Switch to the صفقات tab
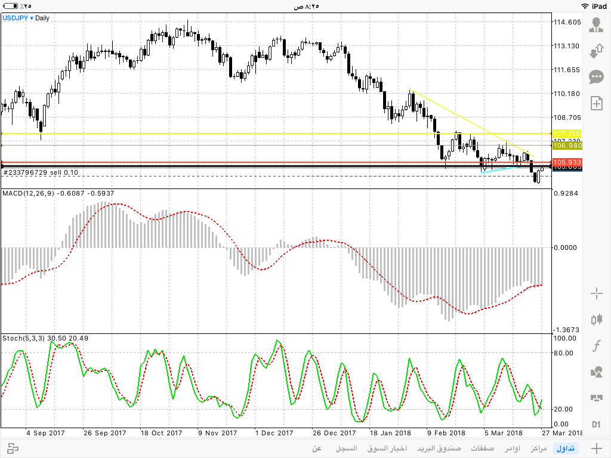 482,448
